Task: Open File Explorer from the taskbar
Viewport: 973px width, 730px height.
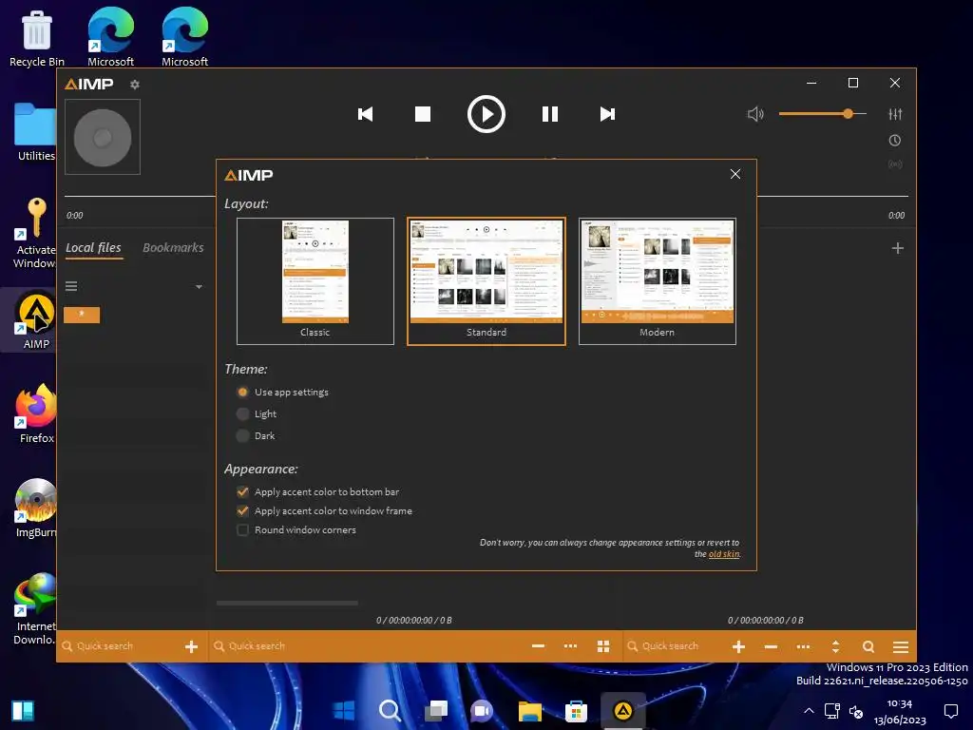Action: 530,710
